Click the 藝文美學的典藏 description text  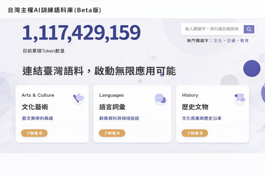pos(37,118)
